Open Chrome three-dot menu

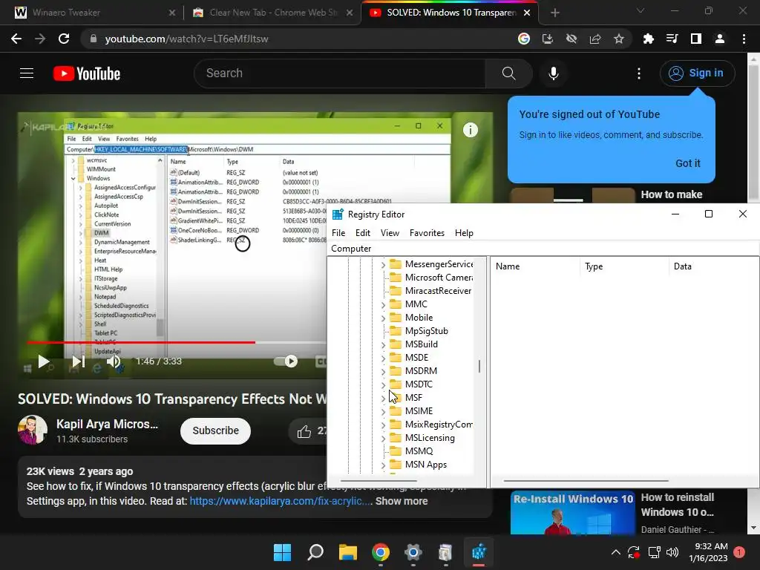point(744,39)
